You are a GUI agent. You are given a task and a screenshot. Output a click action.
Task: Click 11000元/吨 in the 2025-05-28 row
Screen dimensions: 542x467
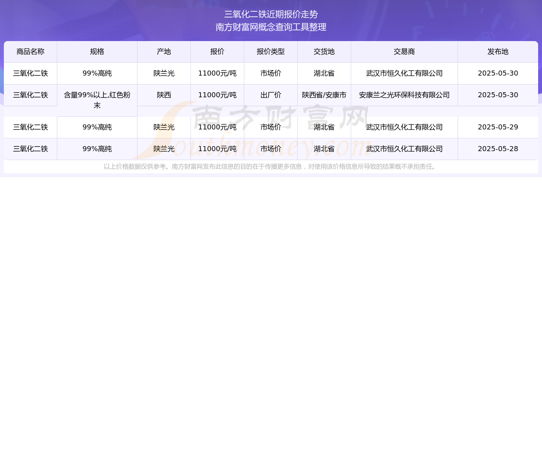(218, 149)
